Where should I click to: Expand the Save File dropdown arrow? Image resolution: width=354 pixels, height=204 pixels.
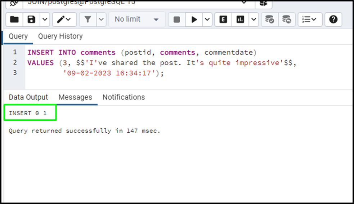45,19
